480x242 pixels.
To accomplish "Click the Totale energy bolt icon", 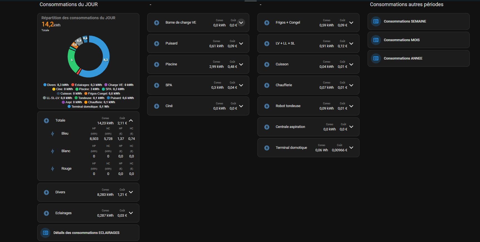I will click(x=46, y=120).
